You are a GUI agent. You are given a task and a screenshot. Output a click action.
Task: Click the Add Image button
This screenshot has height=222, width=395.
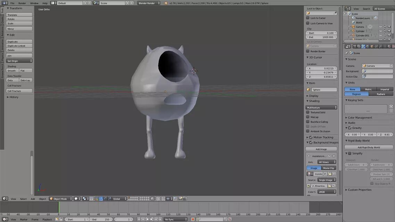pos(321,149)
